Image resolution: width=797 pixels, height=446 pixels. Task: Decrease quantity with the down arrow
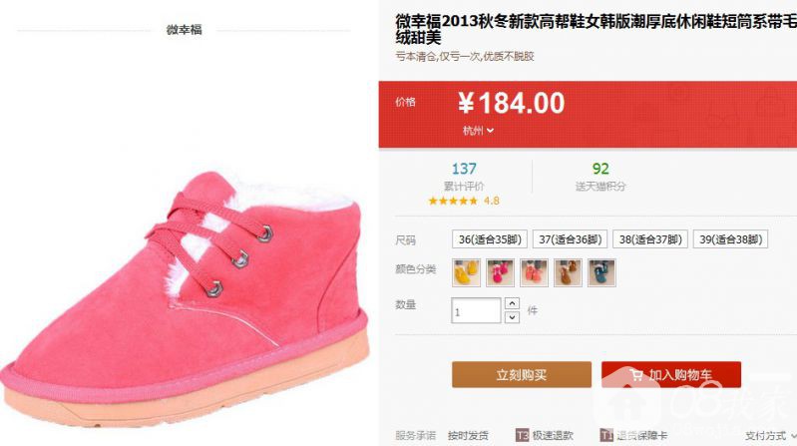click(512, 317)
